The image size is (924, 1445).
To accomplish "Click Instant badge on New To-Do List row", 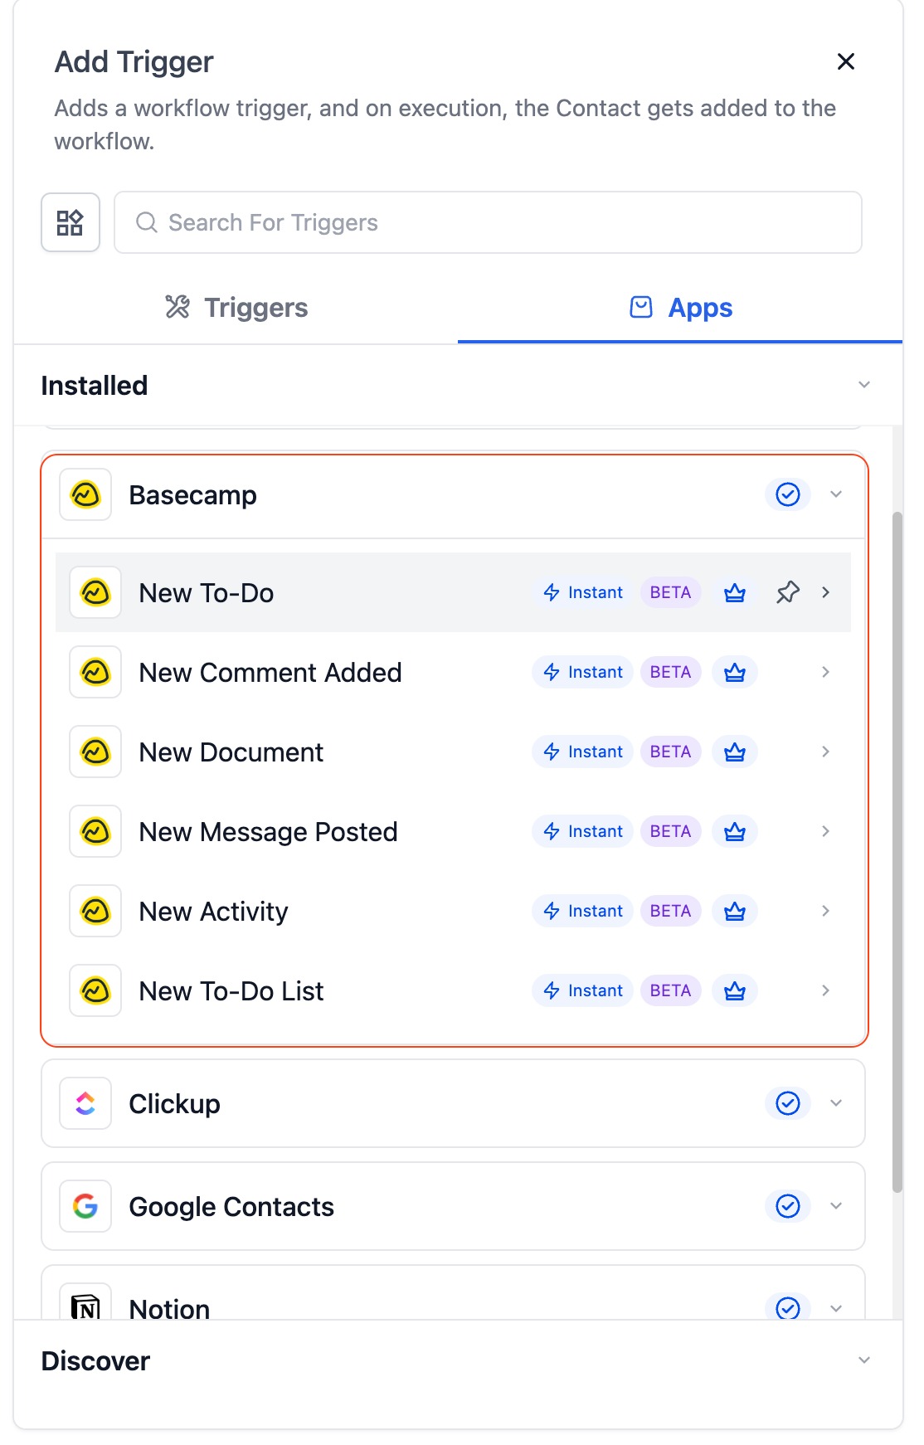I will (x=583, y=990).
